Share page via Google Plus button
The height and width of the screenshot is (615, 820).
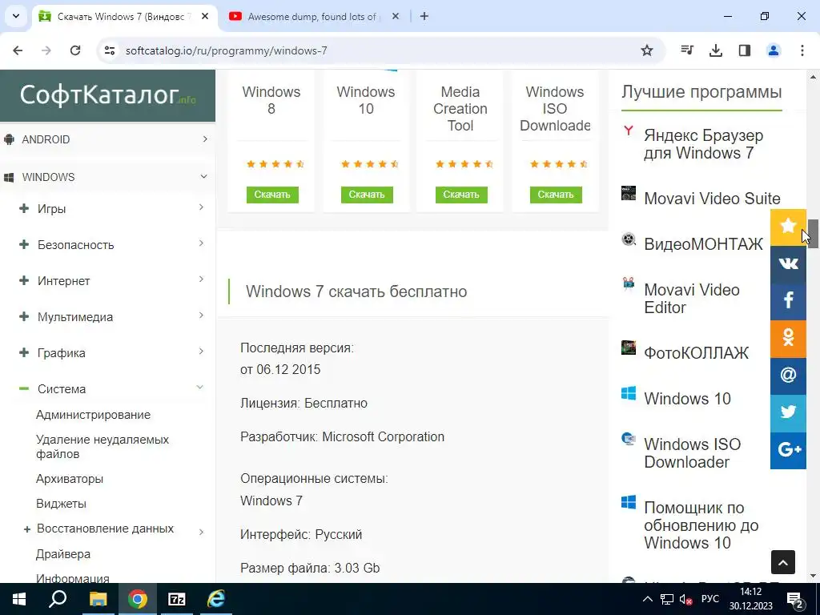788,450
